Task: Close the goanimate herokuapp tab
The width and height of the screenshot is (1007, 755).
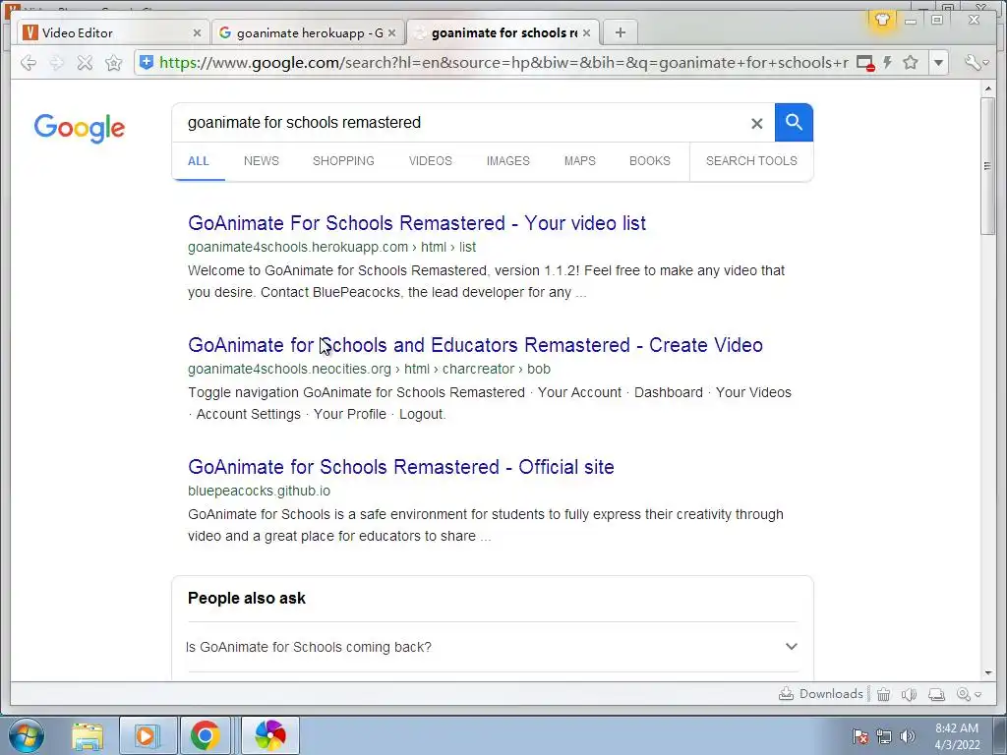Action: [391, 32]
